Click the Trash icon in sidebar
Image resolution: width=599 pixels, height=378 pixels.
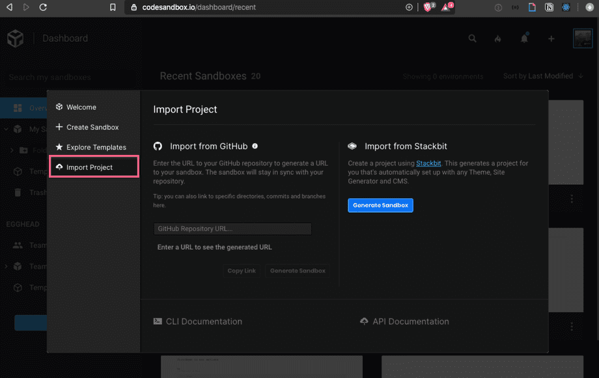[18, 193]
